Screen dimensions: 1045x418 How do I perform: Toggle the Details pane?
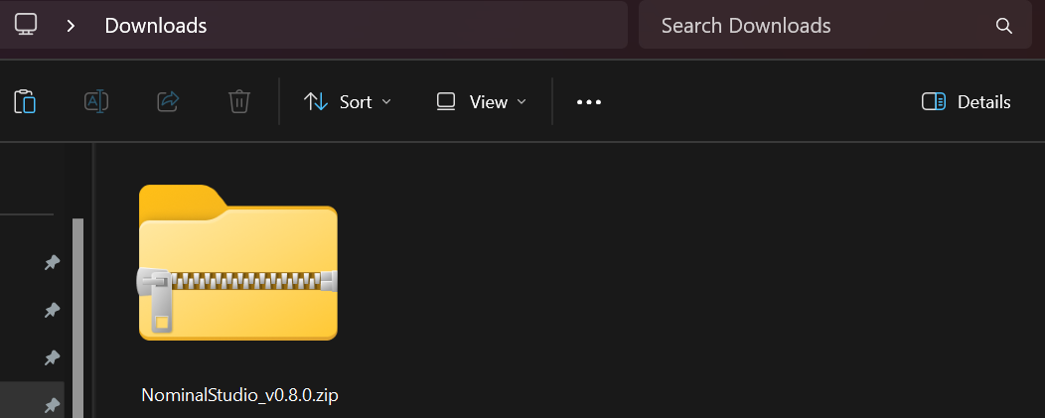[966, 102]
